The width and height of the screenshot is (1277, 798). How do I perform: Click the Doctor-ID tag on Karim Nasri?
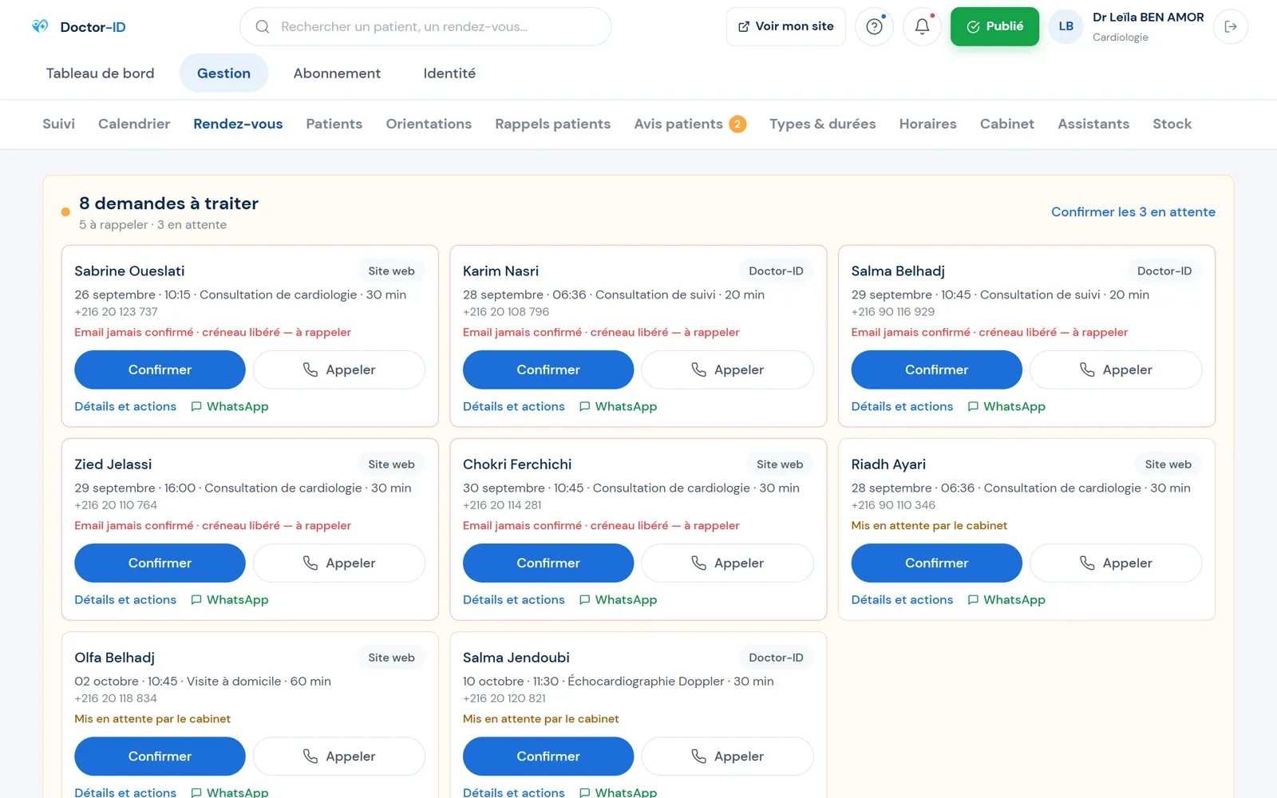(x=776, y=271)
